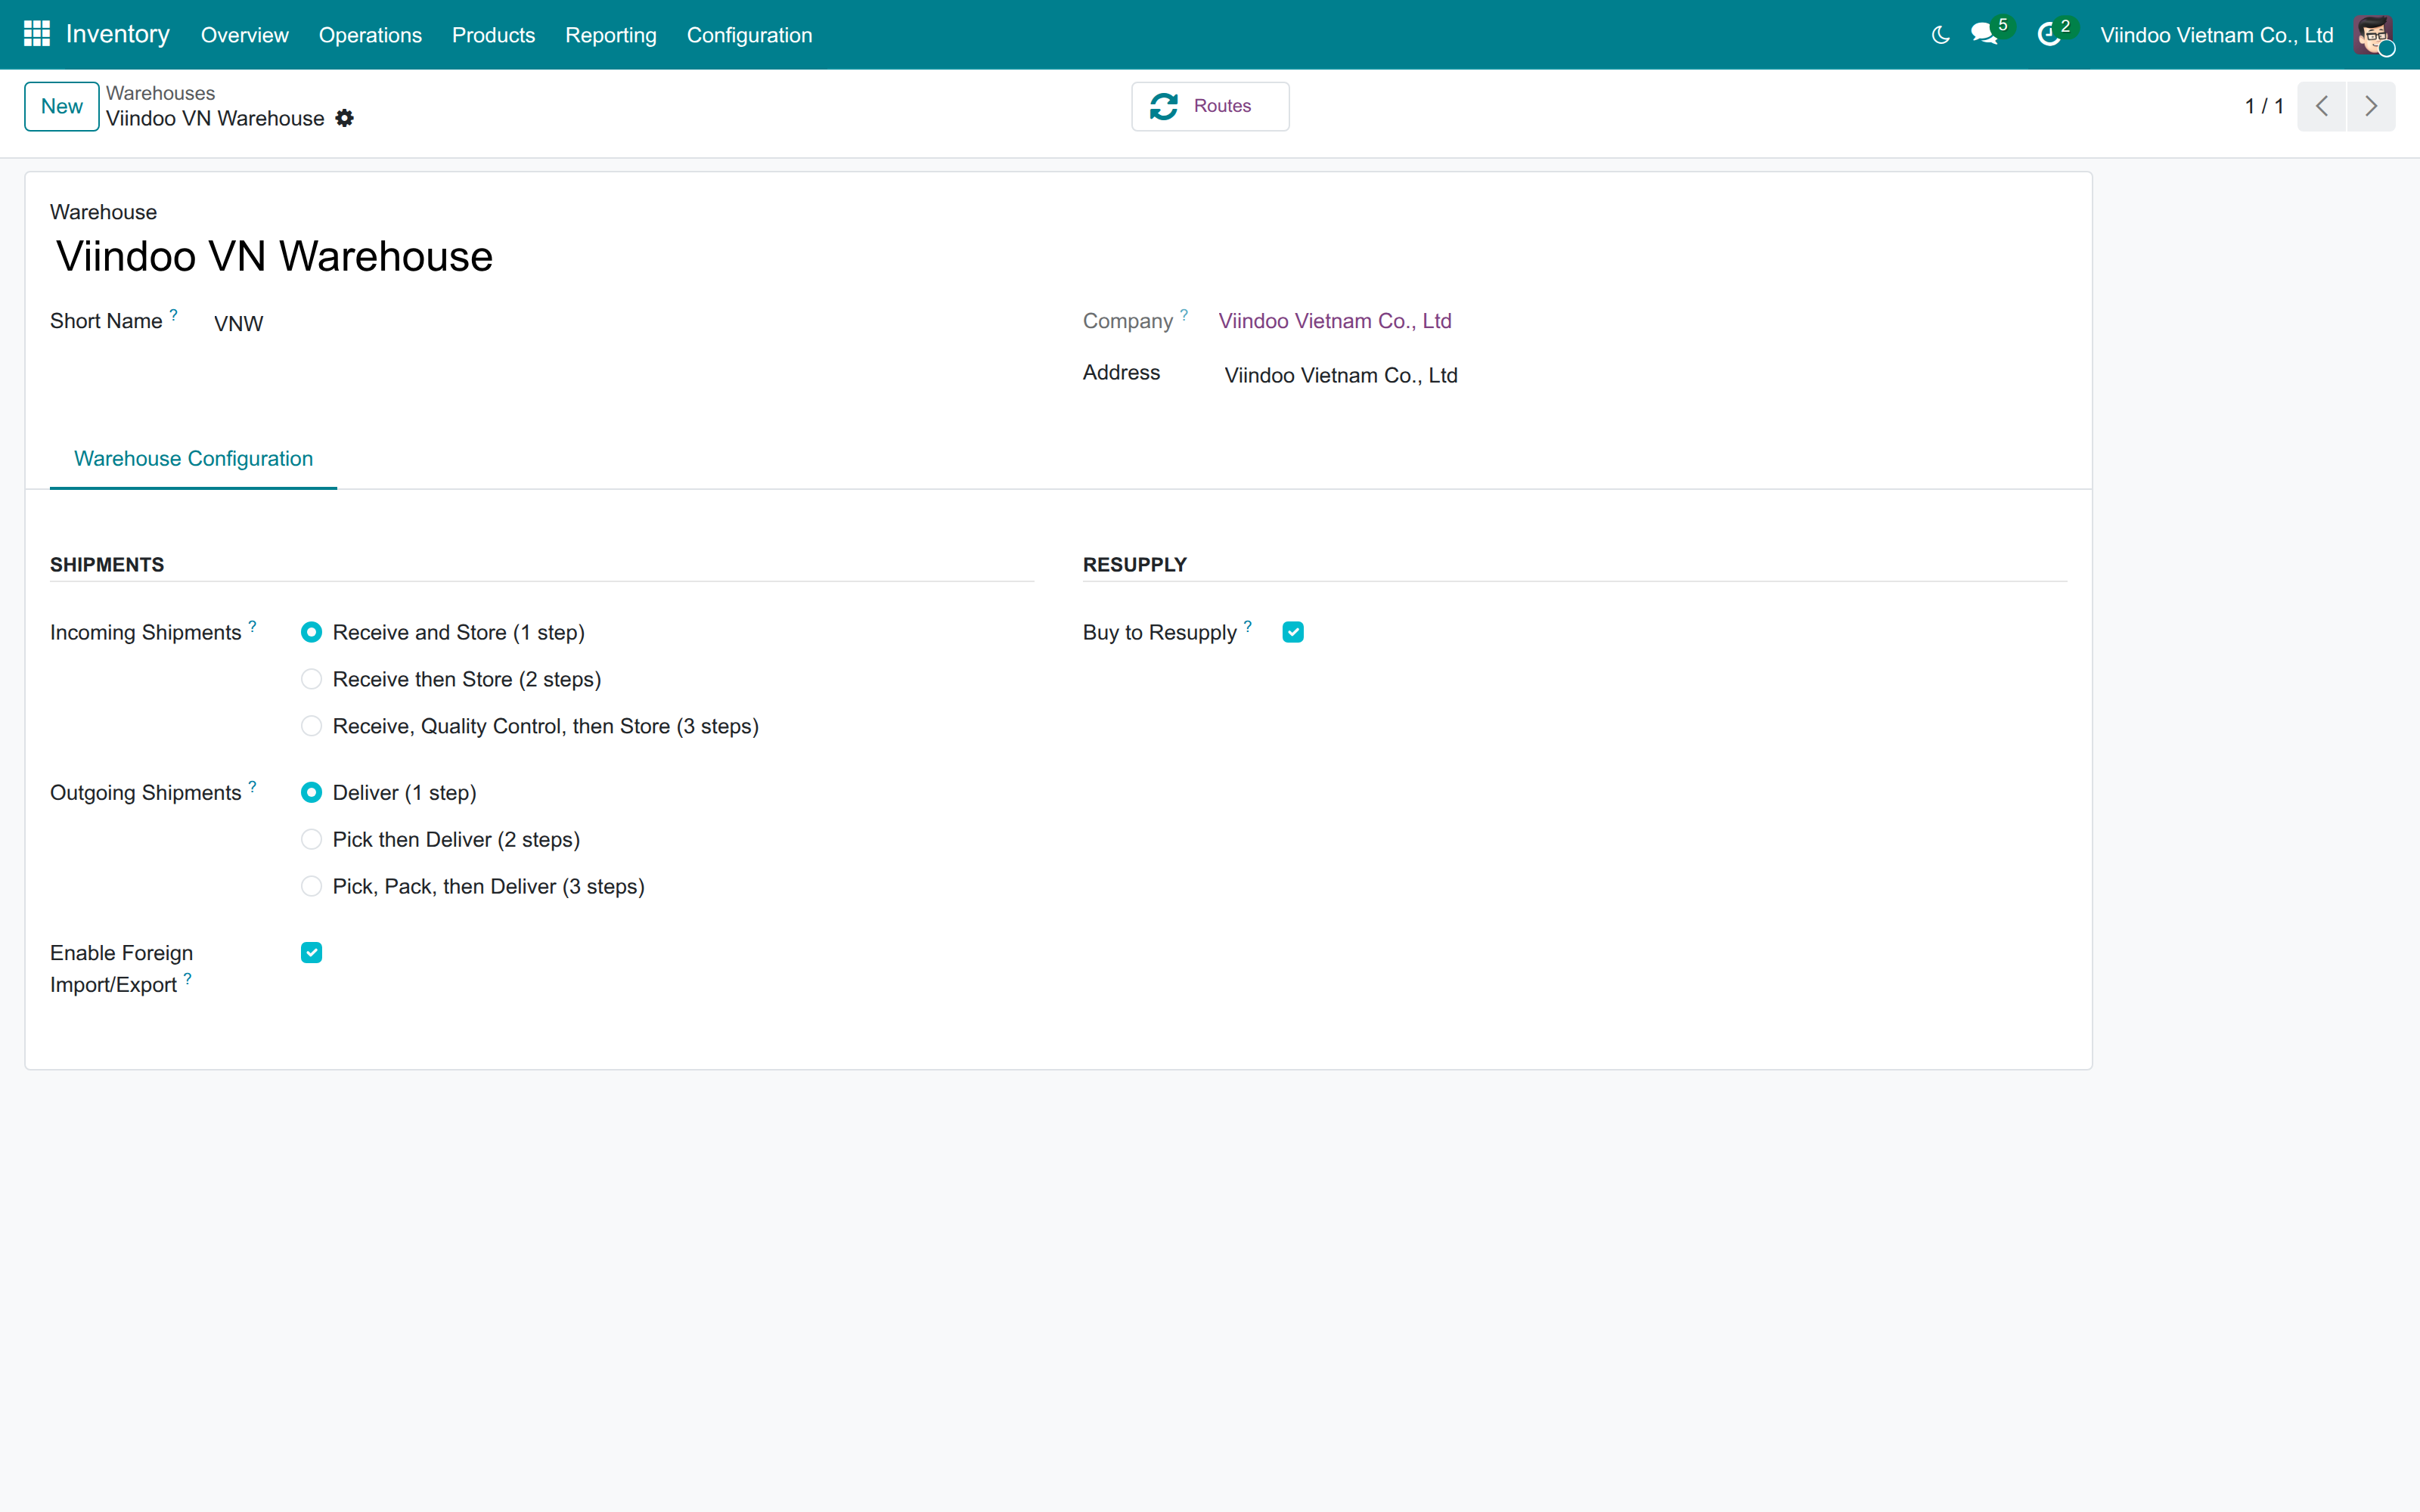
Task: Click the user avatar picture
Action: [2373, 35]
